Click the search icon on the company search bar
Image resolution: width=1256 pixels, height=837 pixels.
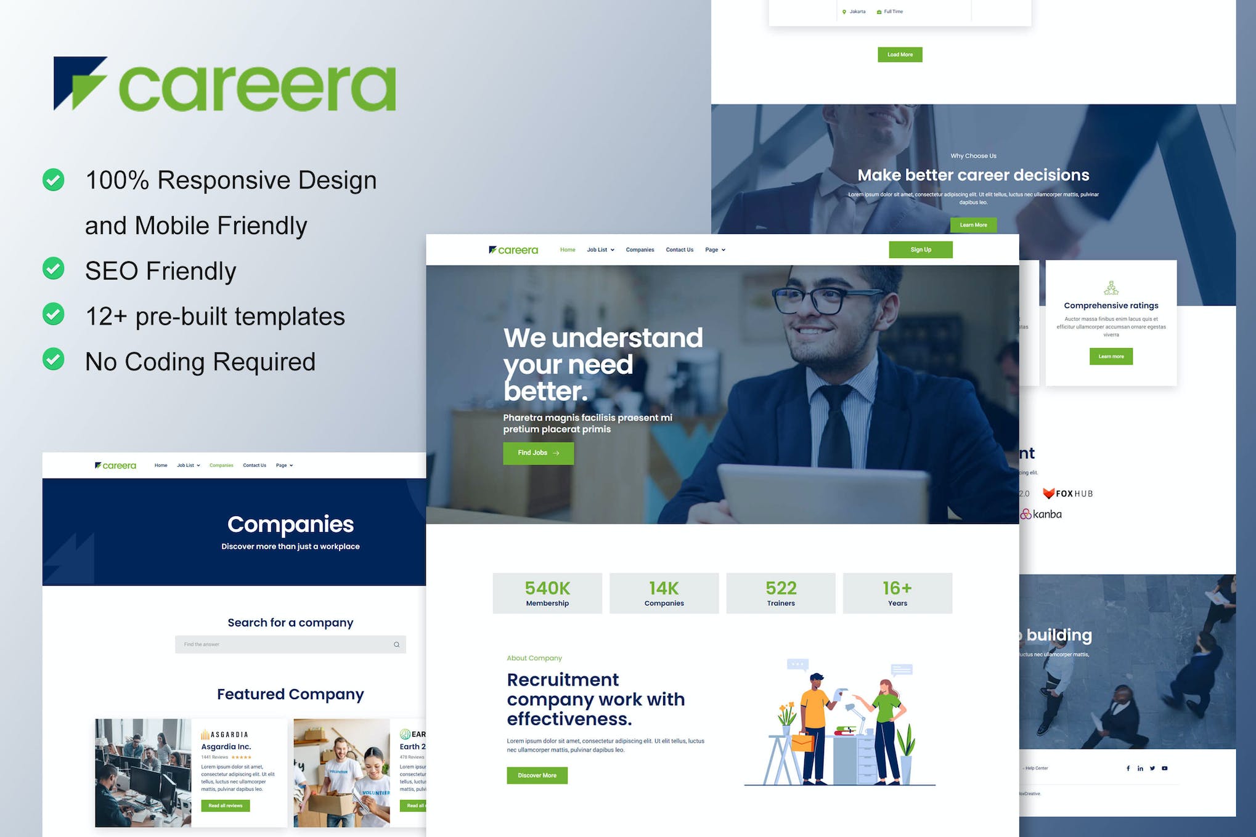(x=397, y=644)
